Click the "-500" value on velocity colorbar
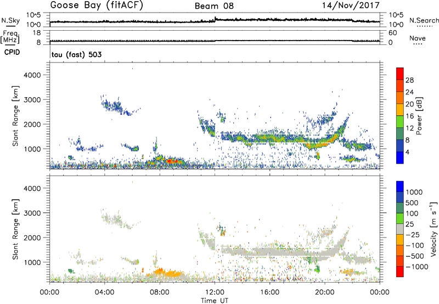This screenshot has height=304, width=439. [x=415, y=256]
